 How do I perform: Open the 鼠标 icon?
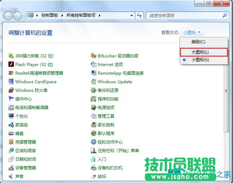tap(94, 176)
